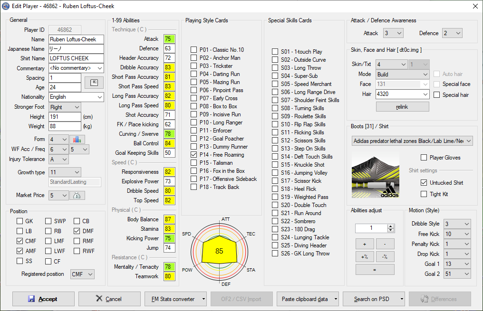Viewport: 483px width, 311px height.
Task: Open the Defence awareness dropdown
Action: click(x=452, y=33)
